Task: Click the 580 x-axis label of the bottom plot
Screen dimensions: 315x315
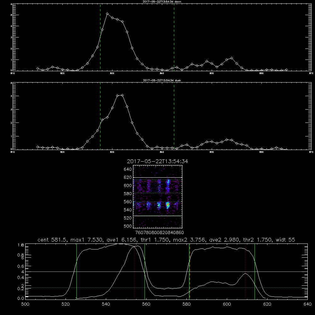Action: point(186,304)
